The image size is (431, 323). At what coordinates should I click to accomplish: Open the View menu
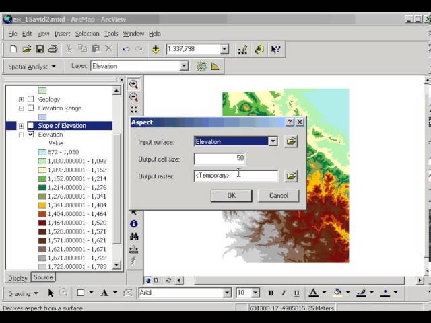click(x=43, y=34)
